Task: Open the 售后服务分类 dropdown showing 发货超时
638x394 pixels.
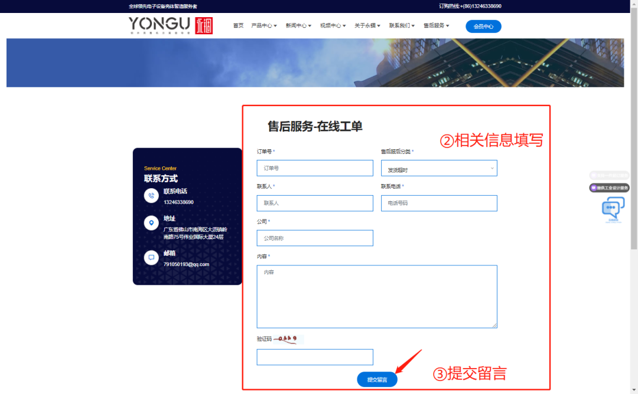Action: click(439, 168)
